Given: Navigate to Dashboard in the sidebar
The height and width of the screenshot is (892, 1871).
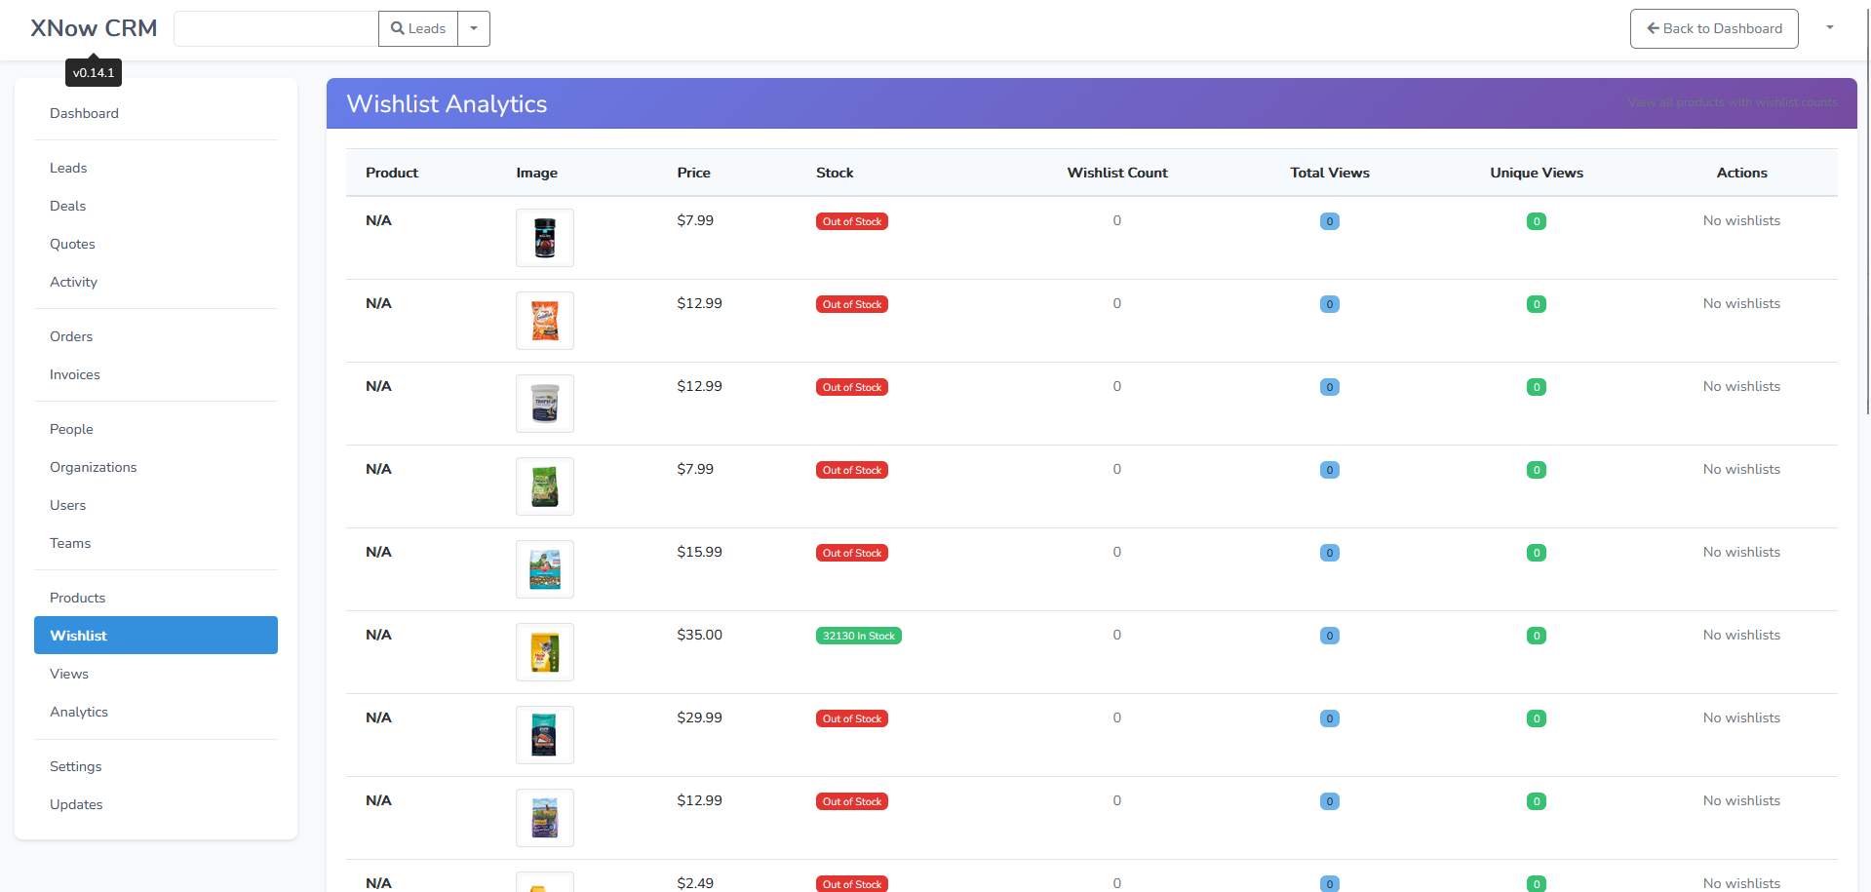Looking at the screenshot, I should (x=84, y=113).
